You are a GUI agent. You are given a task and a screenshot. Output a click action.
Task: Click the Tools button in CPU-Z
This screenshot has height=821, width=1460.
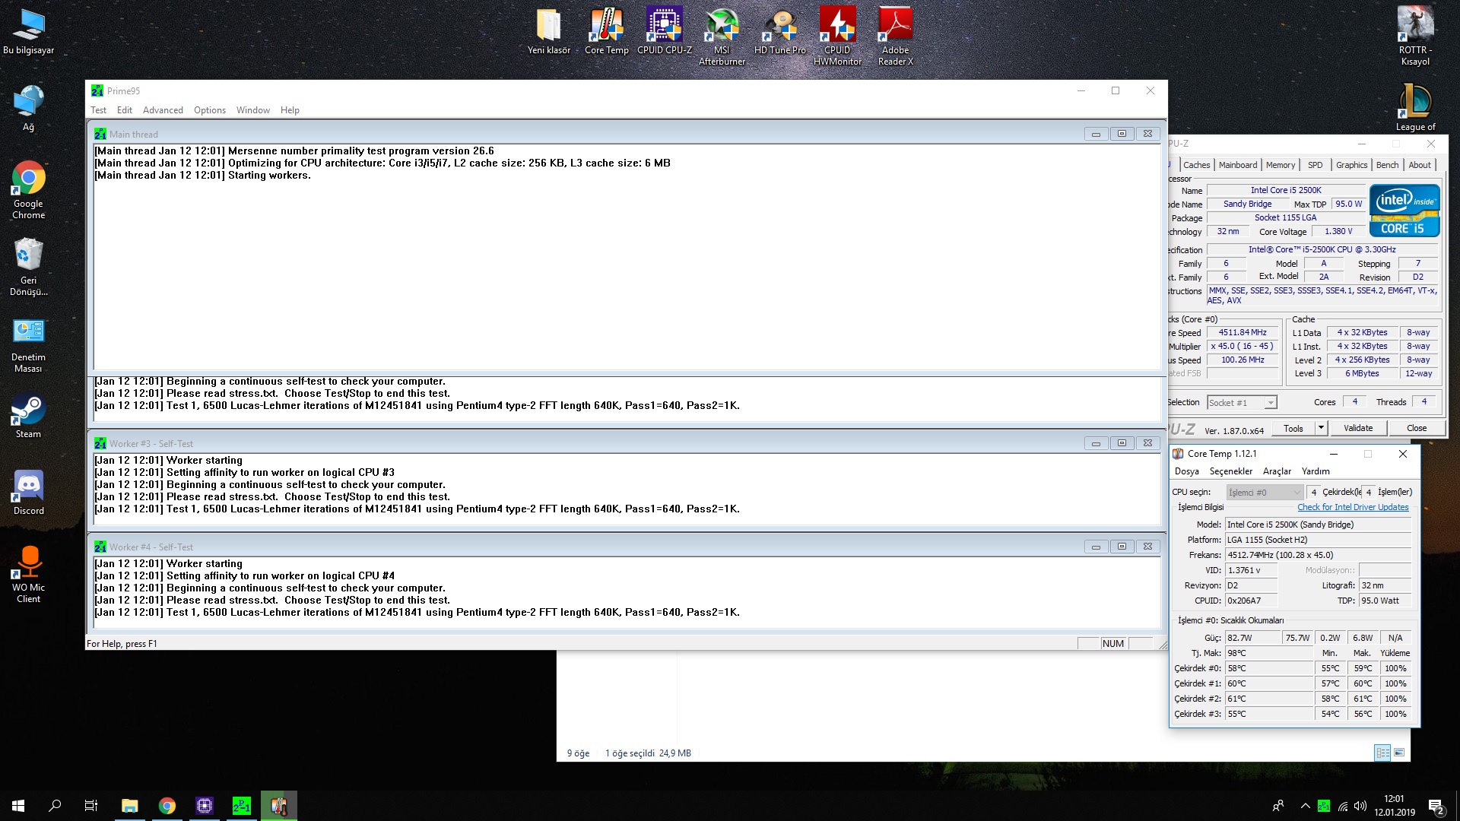click(1293, 428)
